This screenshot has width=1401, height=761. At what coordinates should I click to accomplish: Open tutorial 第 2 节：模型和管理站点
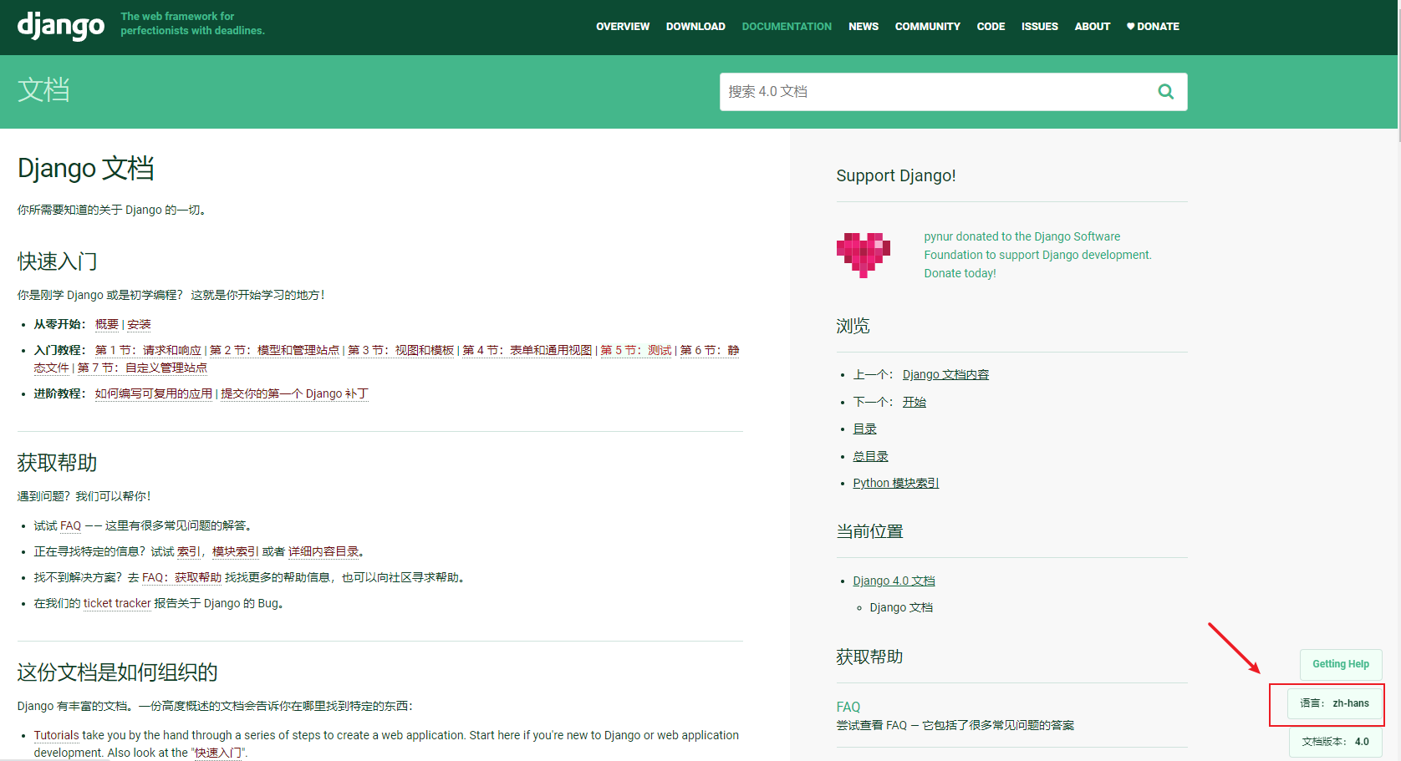coord(274,351)
